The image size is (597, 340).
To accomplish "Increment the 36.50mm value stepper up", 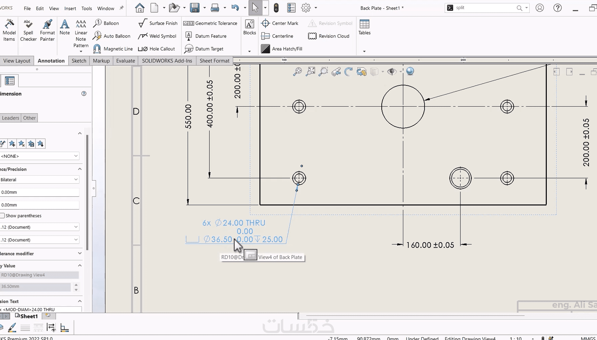I will tap(76, 284).
